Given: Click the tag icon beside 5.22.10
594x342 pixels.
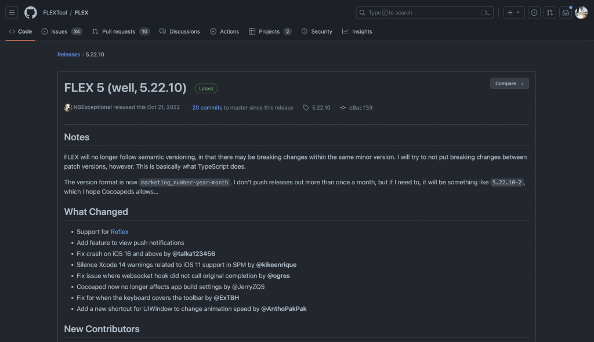Looking at the screenshot, I should [x=306, y=108].
